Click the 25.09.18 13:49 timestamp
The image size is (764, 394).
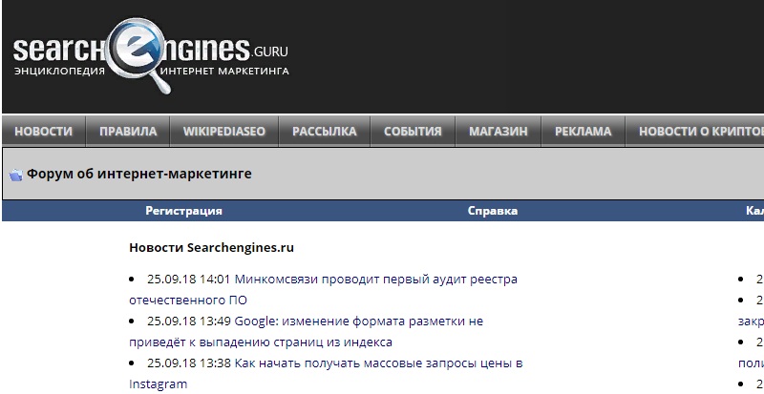pos(188,321)
